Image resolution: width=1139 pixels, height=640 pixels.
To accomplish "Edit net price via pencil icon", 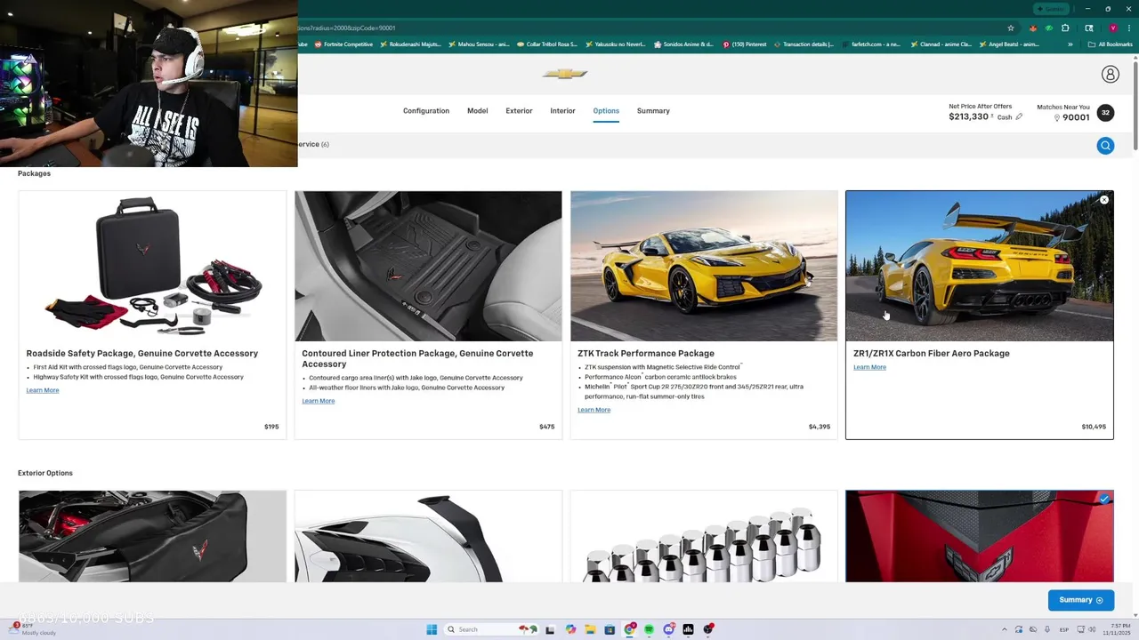I will tap(1019, 117).
